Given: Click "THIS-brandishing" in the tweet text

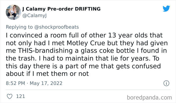Looking at the screenshot, I should point(42,50).
